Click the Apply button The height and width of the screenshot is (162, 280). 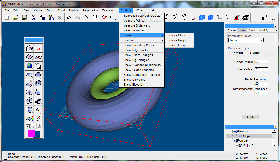pyautogui.click(x=250, y=117)
